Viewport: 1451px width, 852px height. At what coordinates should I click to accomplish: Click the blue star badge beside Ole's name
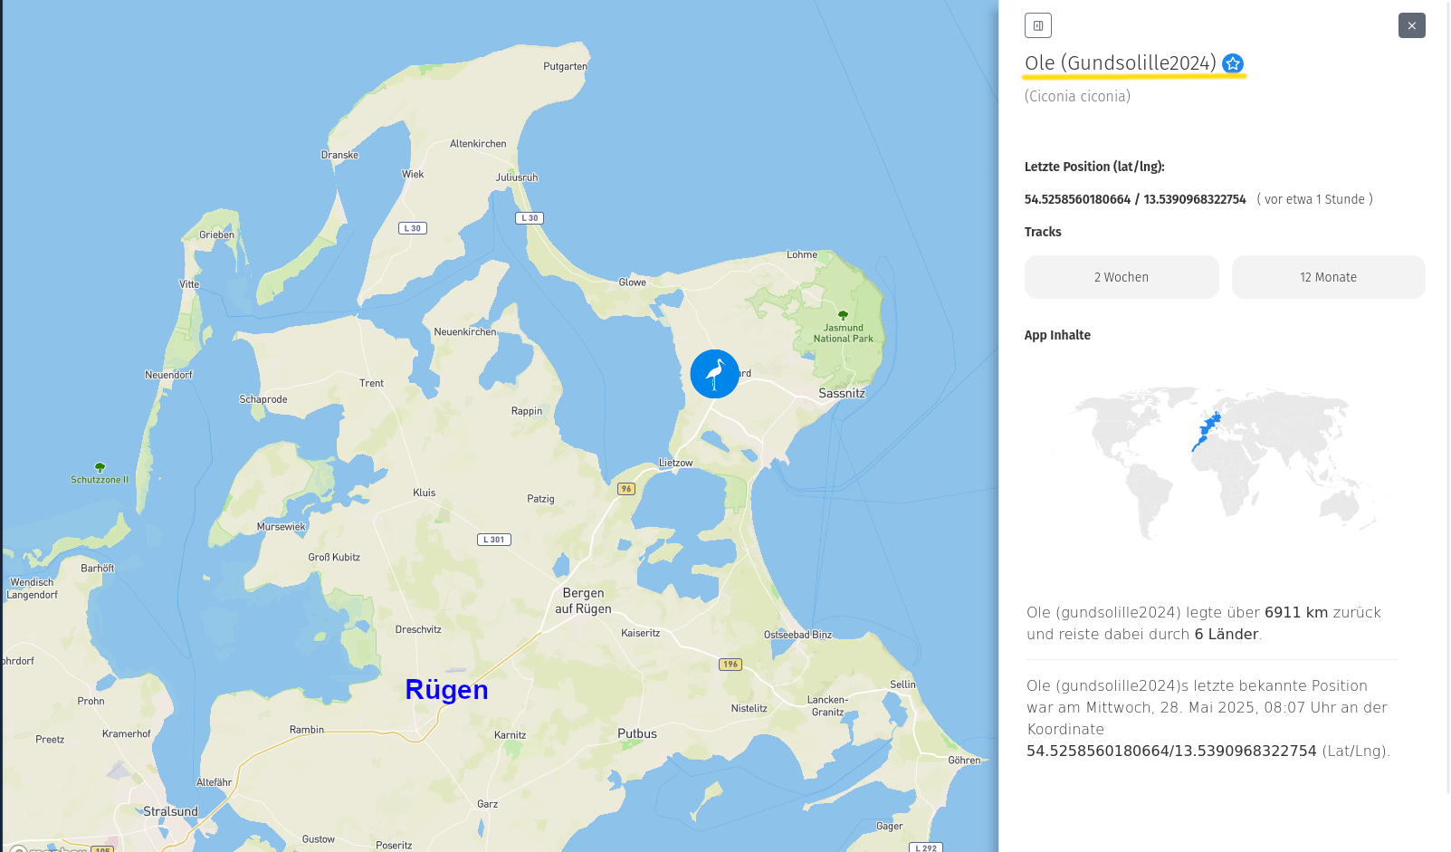point(1232,63)
